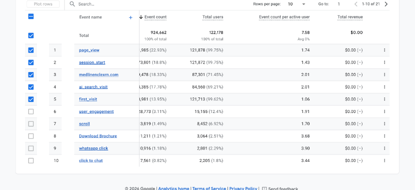Uncheck the Total row checkbox

tap(31, 35)
